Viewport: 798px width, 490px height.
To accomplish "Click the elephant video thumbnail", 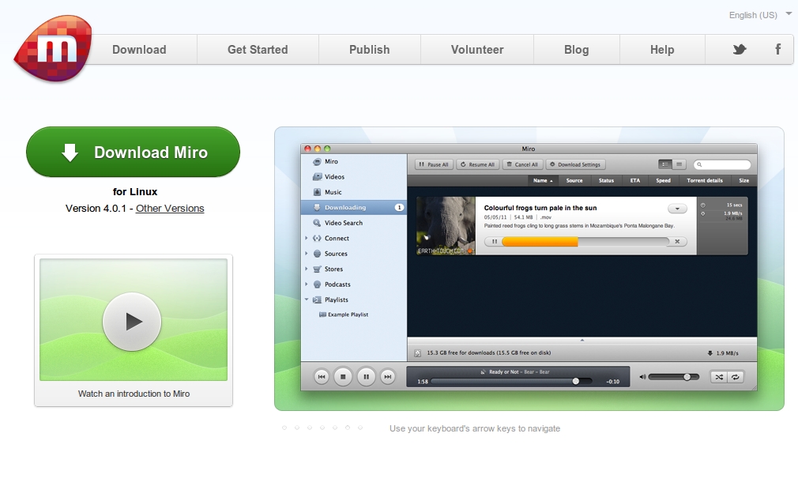I will tap(446, 225).
